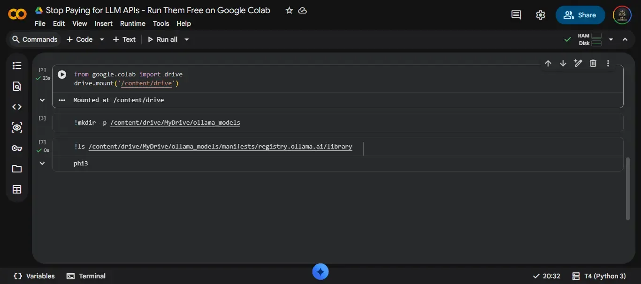
Task: Open the View menu
Action: click(80, 23)
